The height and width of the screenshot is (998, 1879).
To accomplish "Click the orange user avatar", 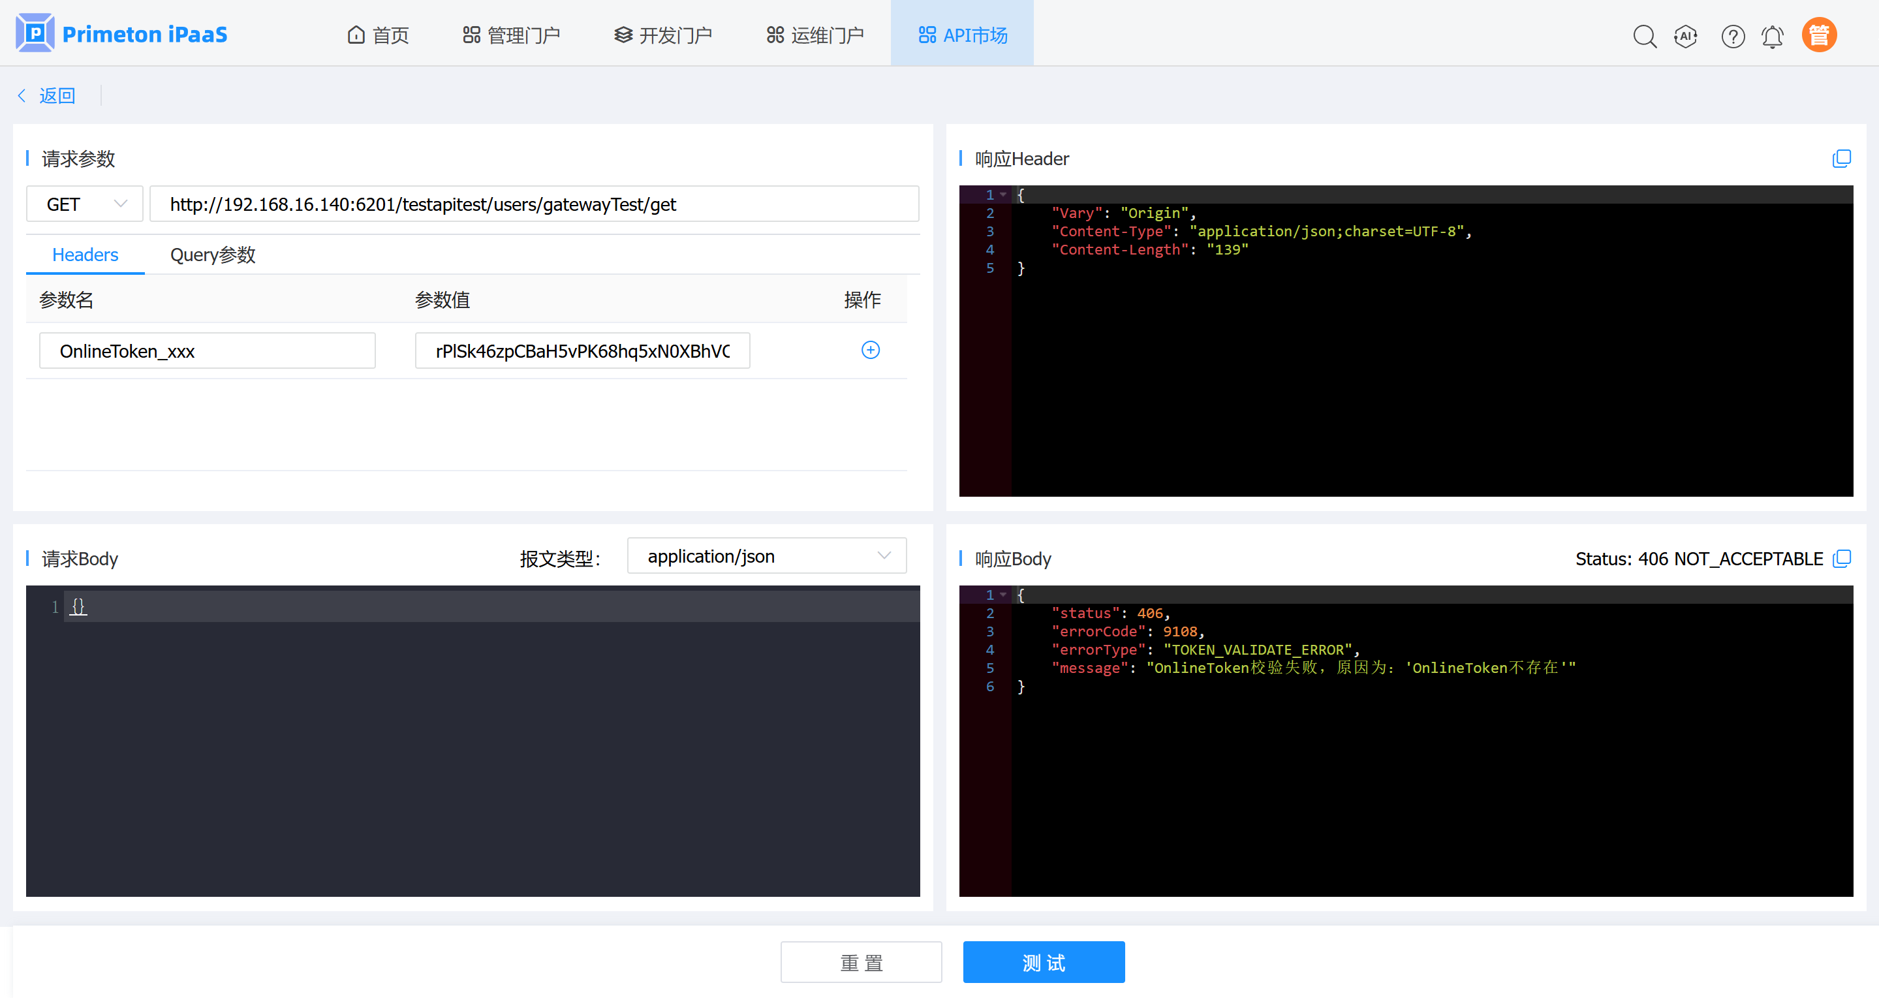I will (1819, 35).
